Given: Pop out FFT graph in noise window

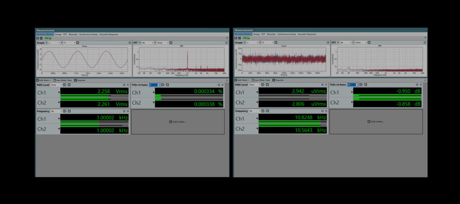Looking at the screenshot, I should pos(425,43).
